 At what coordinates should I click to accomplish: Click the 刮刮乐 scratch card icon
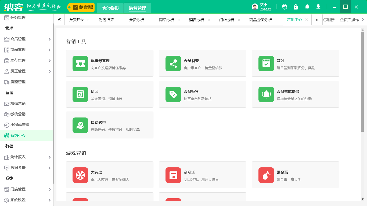173,175
